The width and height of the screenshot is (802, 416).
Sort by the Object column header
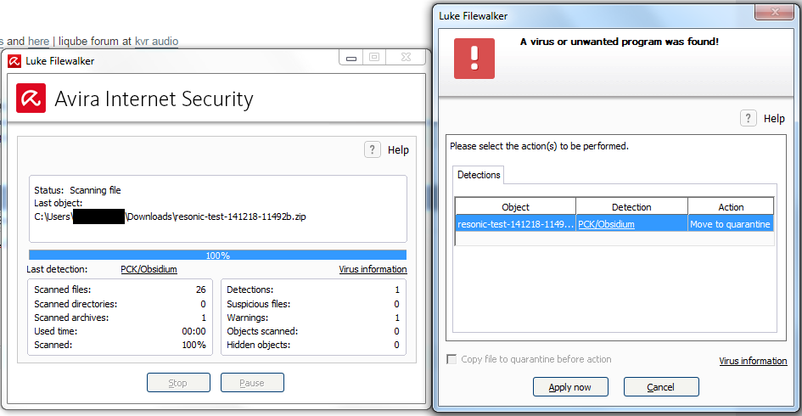coord(515,206)
